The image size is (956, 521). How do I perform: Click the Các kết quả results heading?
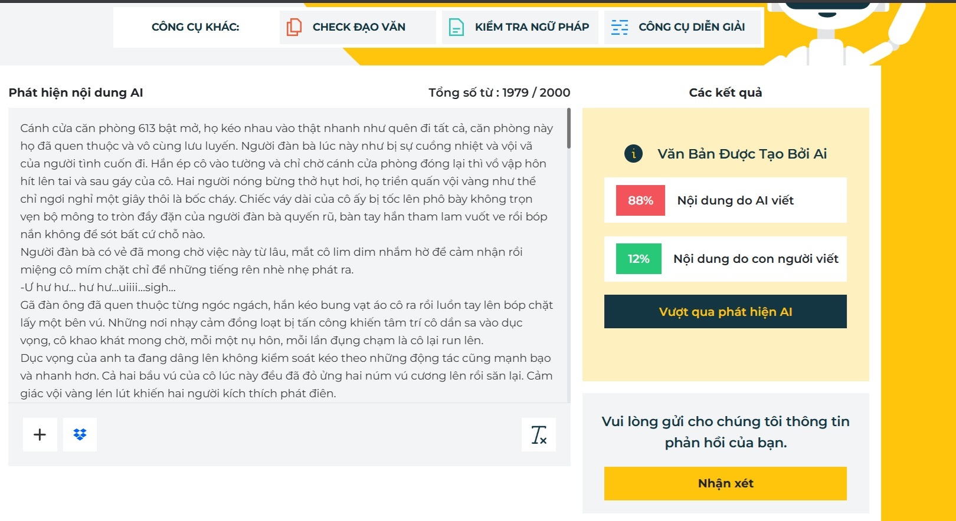[725, 93]
